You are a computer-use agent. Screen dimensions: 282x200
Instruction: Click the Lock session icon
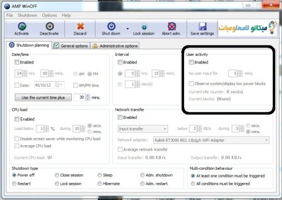click(x=144, y=27)
